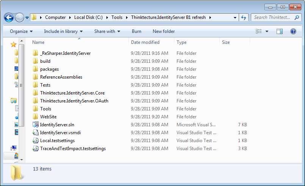
Task: Click the search magnifier icon
Action: (x=297, y=17)
